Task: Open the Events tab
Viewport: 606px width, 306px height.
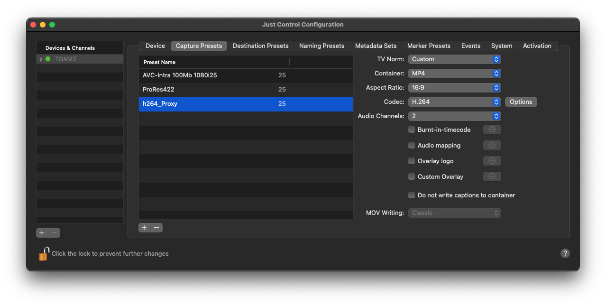Action: tap(470, 46)
